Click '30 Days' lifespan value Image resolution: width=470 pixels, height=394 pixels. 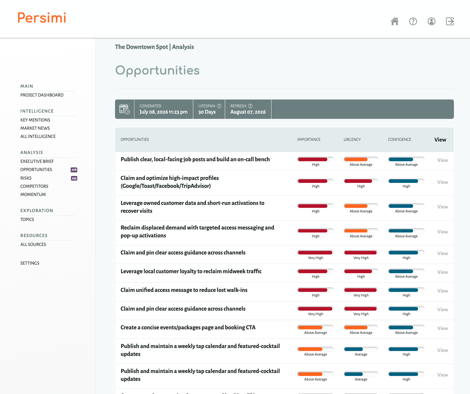(207, 112)
